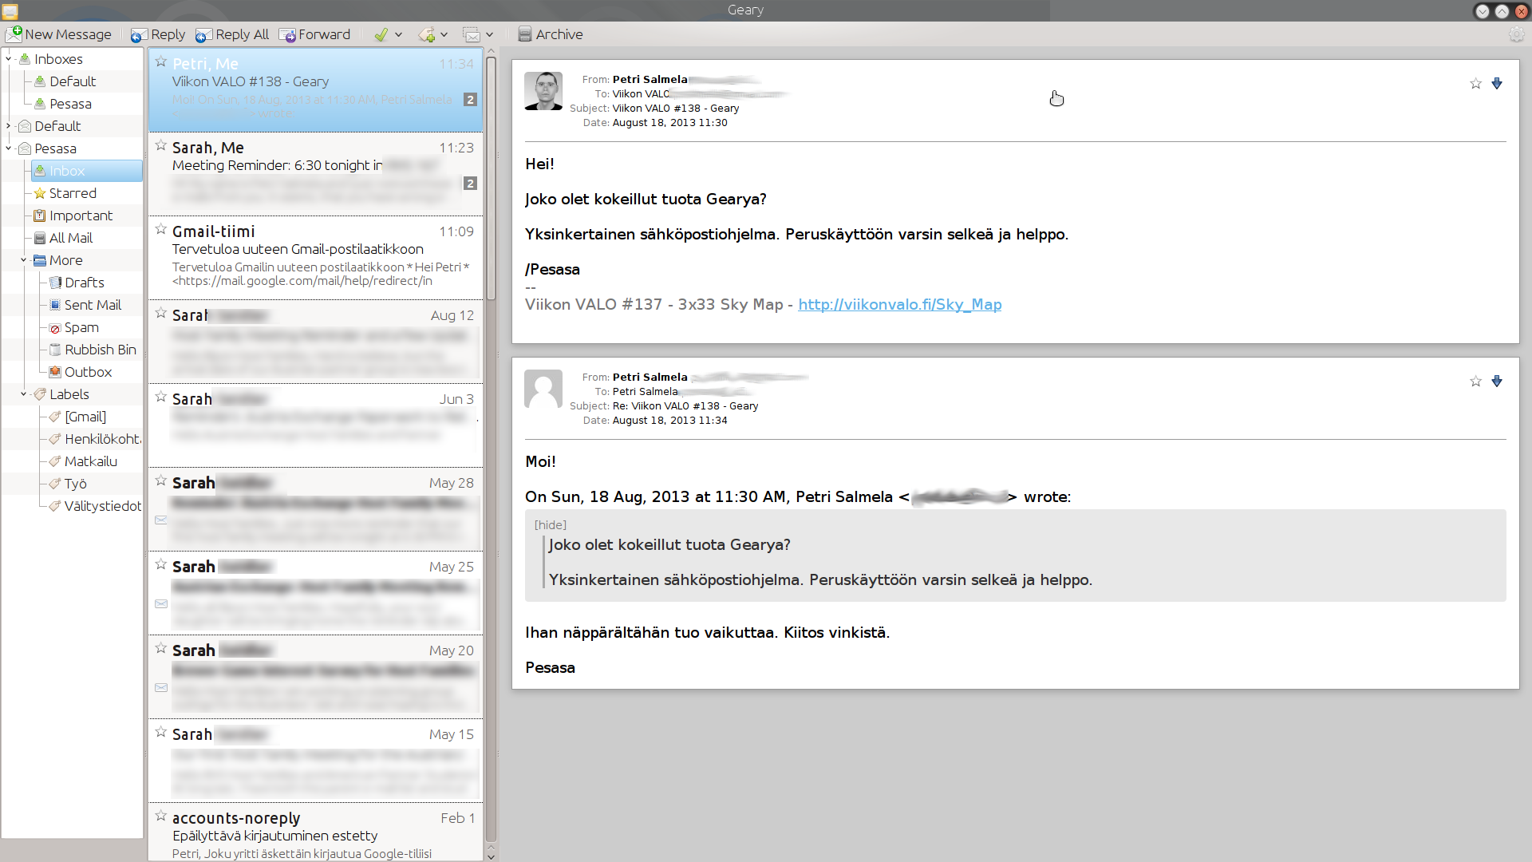Open the accounts-noreply Epäilyttävä kirjautuminen conversation

tap(315, 832)
